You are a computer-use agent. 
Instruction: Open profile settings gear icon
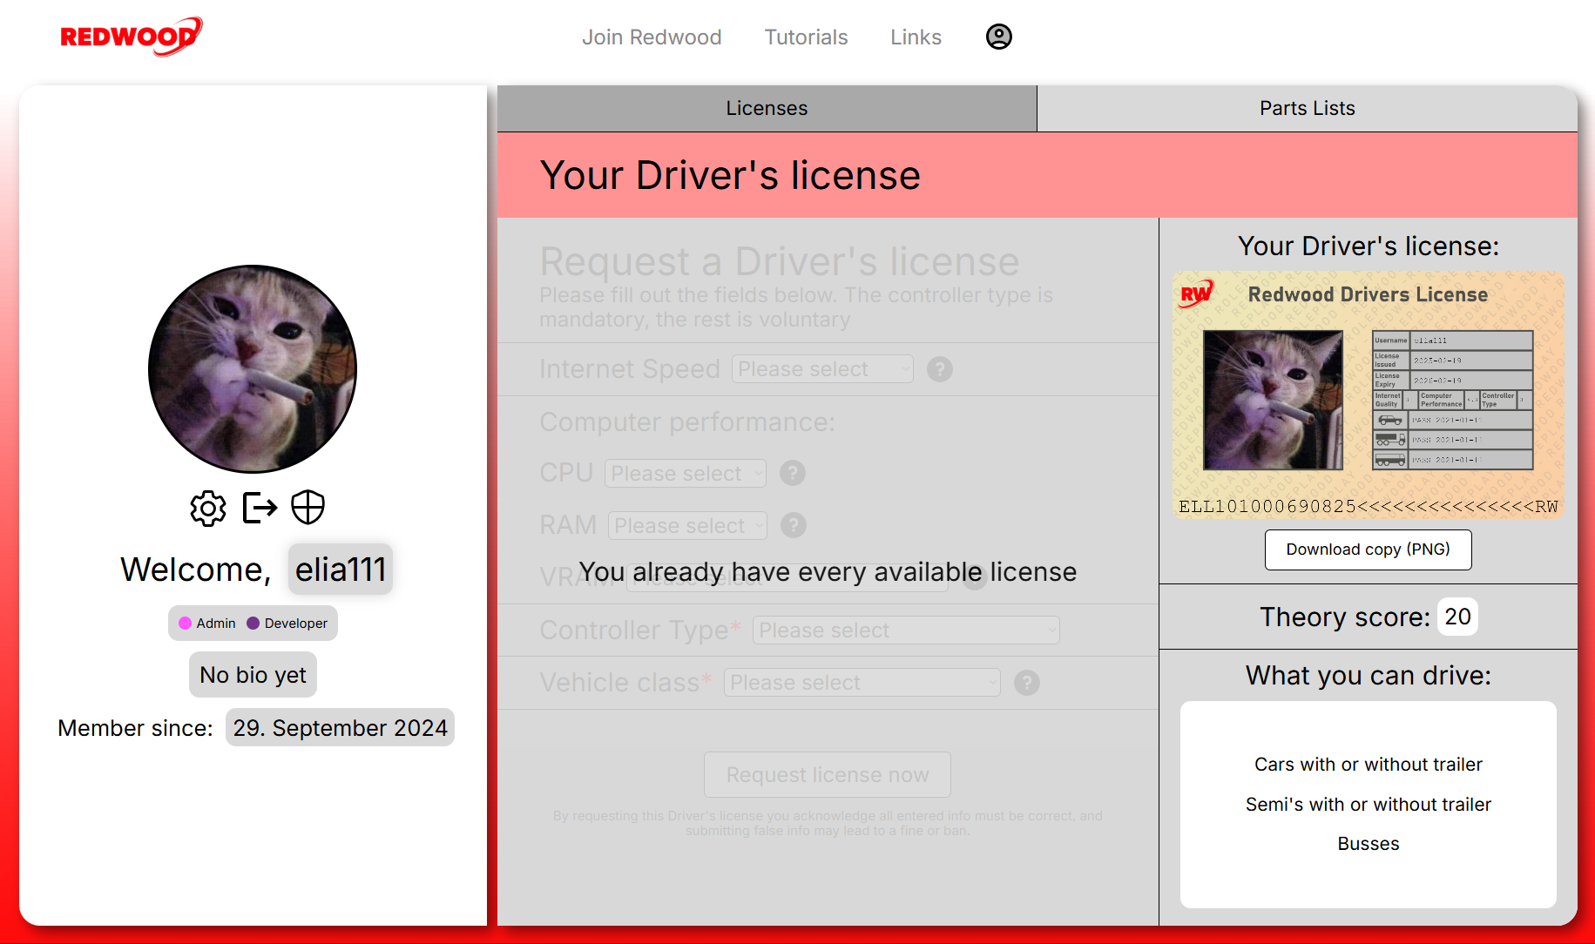208,508
